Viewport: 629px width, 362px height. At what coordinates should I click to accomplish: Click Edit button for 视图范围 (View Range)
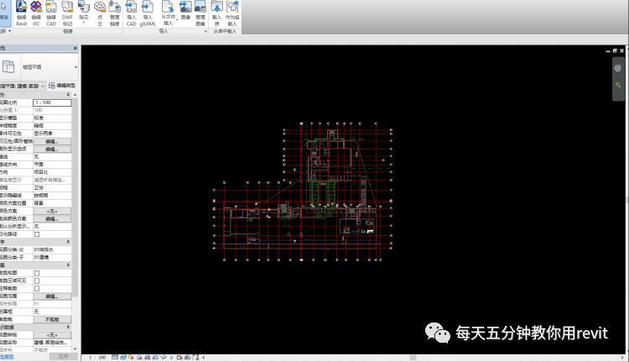pos(51,296)
